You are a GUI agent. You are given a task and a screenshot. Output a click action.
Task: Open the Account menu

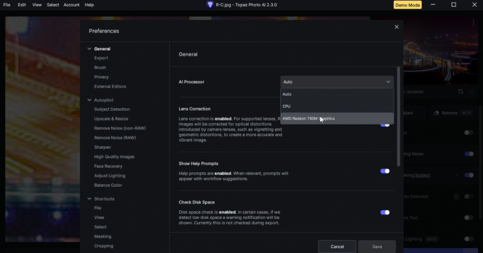72,5
